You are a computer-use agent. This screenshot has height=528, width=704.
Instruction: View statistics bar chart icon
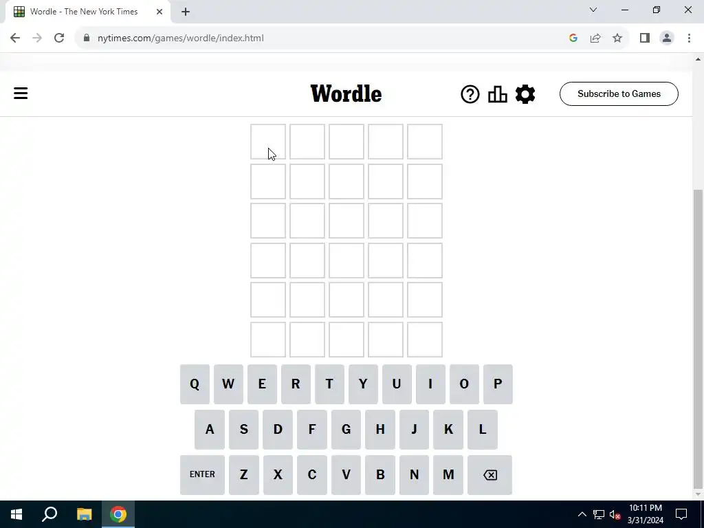point(498,94)
